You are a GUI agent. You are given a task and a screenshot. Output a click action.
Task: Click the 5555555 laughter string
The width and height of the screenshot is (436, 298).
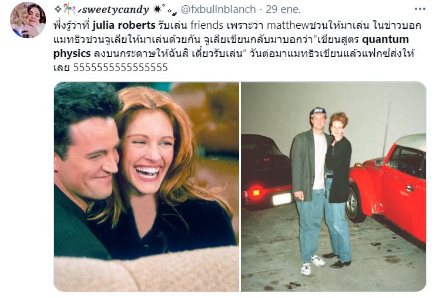pyautogui.click(x=120, y=68)
